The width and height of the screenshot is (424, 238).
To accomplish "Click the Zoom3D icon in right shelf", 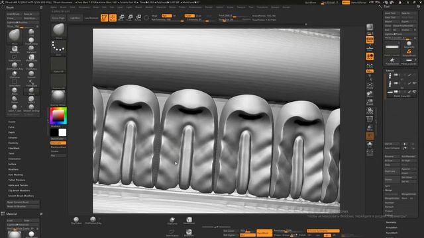I will [x=370, y=102].
